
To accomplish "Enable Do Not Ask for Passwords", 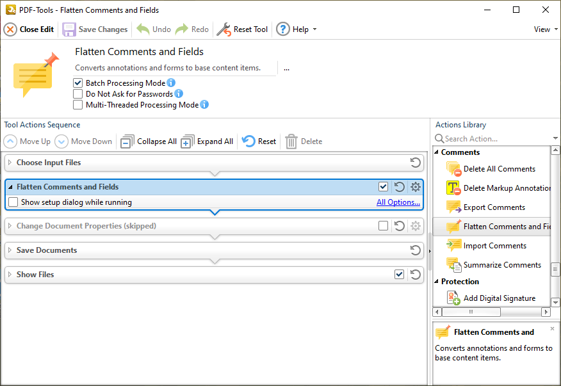I will click(x=78, y=93).
